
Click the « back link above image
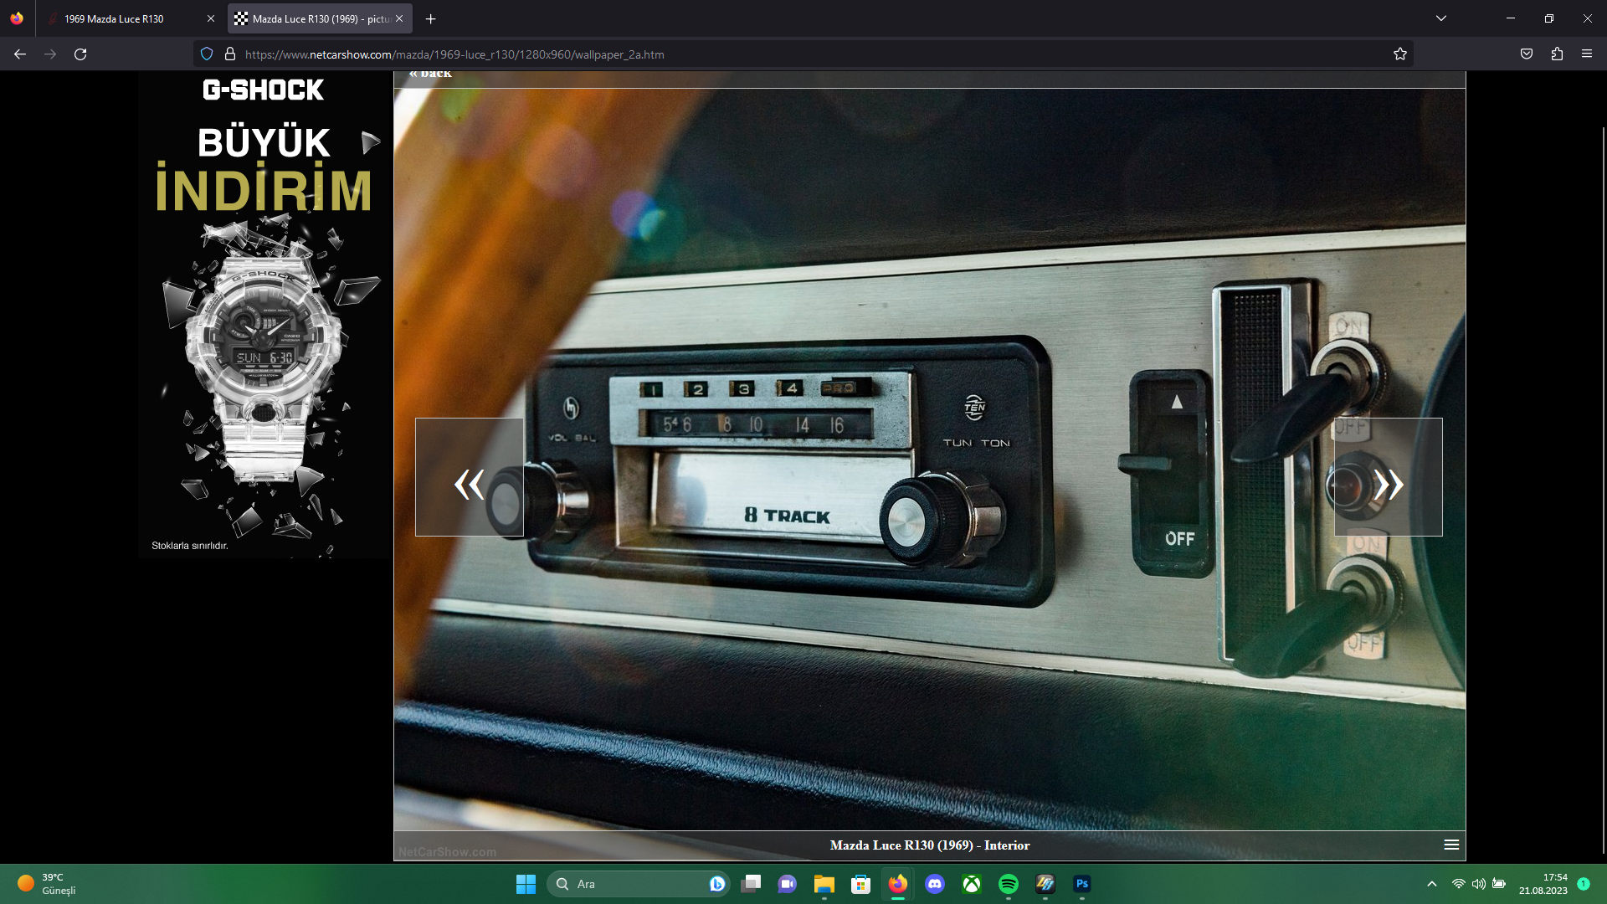click(x=430, y=74)
